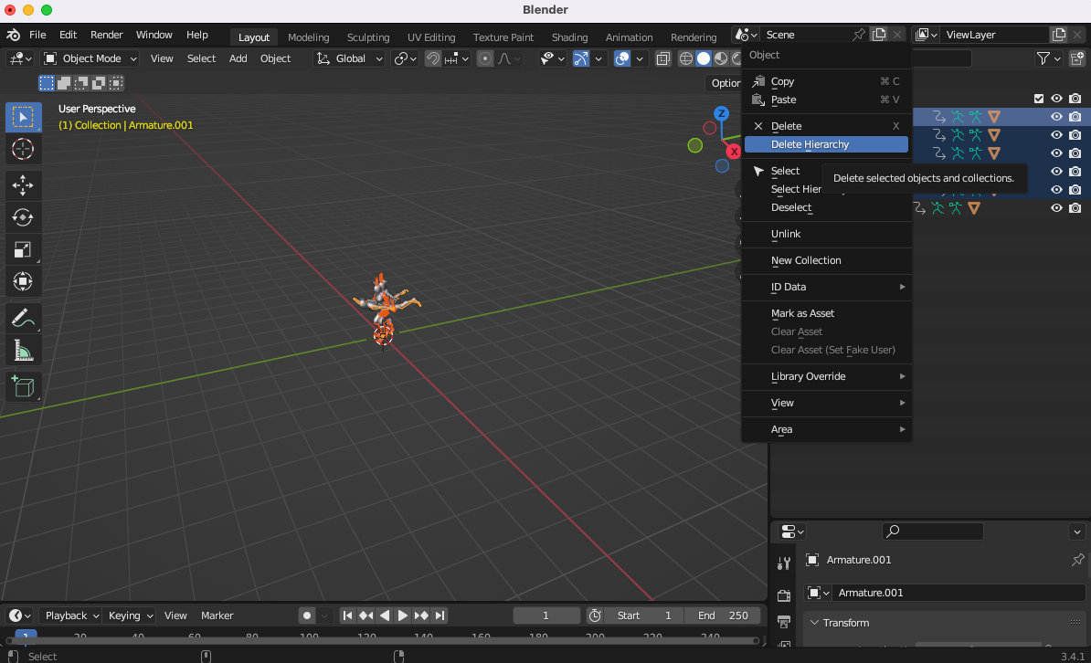The width and height of the screenshot is (1091, 663).
Task: Activate the Transform tool
Action: (x=23, y=282)
